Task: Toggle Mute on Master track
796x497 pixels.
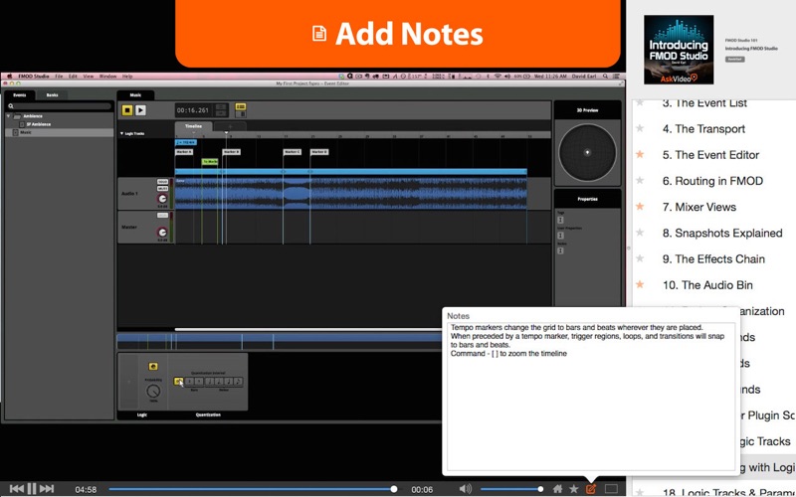Action: coord(162,216)
